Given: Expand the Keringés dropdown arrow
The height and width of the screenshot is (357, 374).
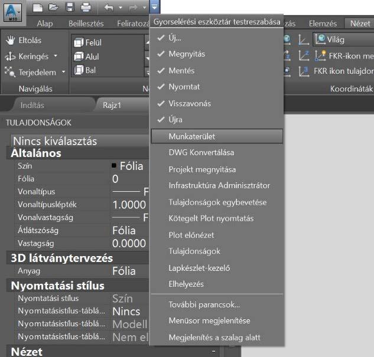Looking at the screenshot, I should (x=56, y=56).
